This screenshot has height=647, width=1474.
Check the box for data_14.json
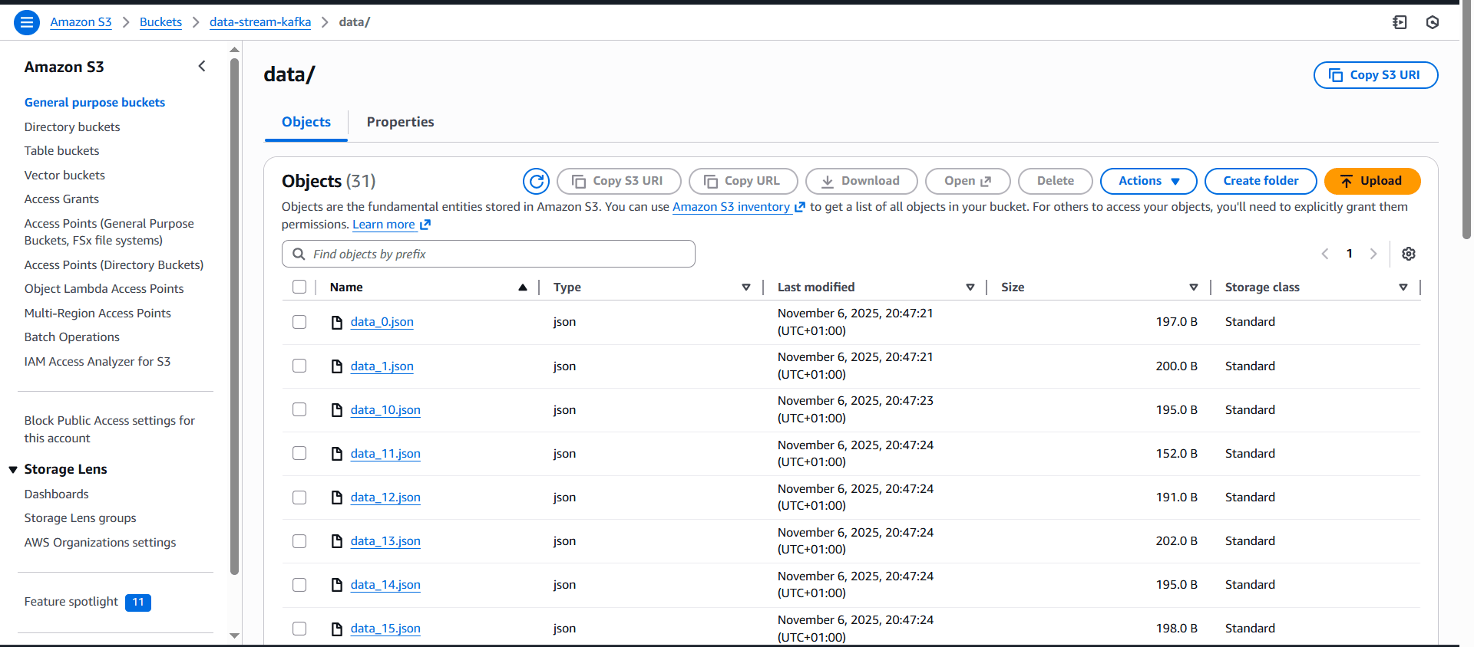[299, 585]
